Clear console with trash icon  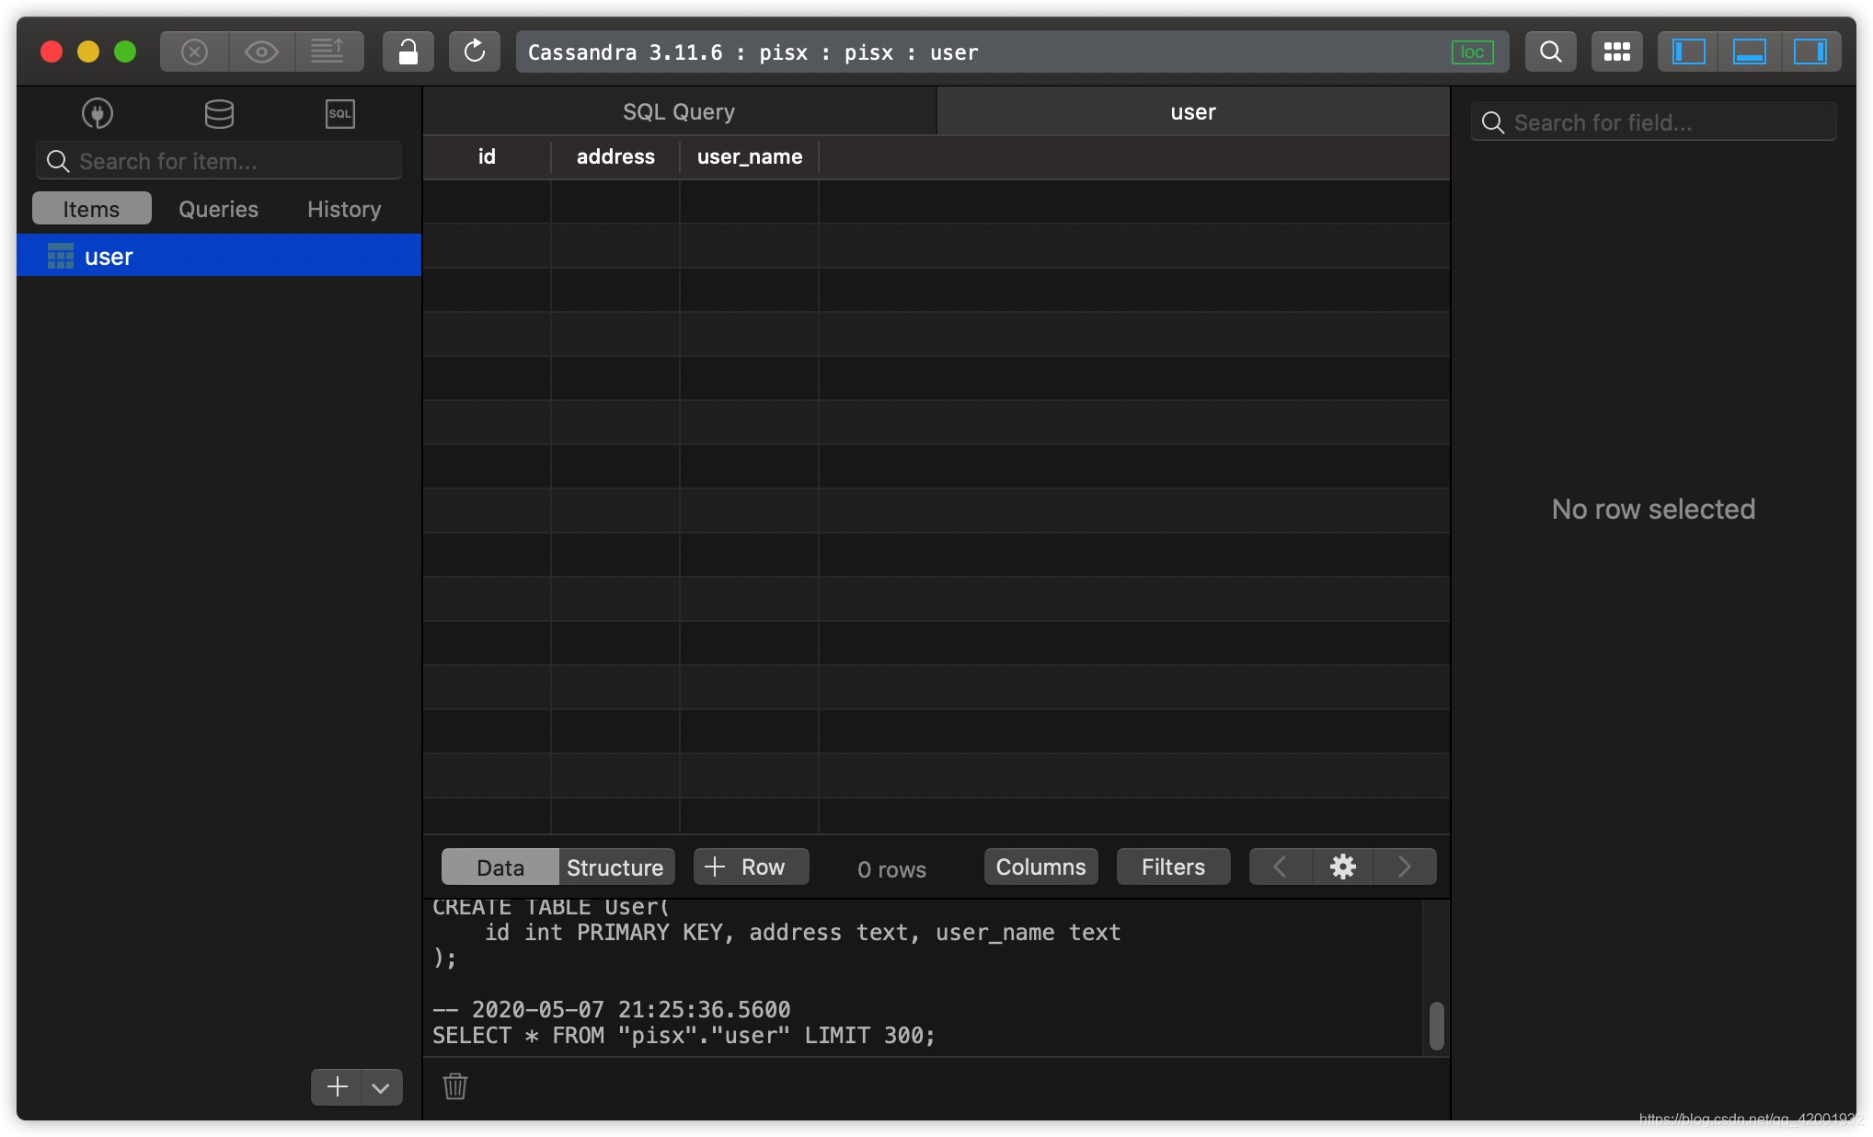(x=455, y=1086)
